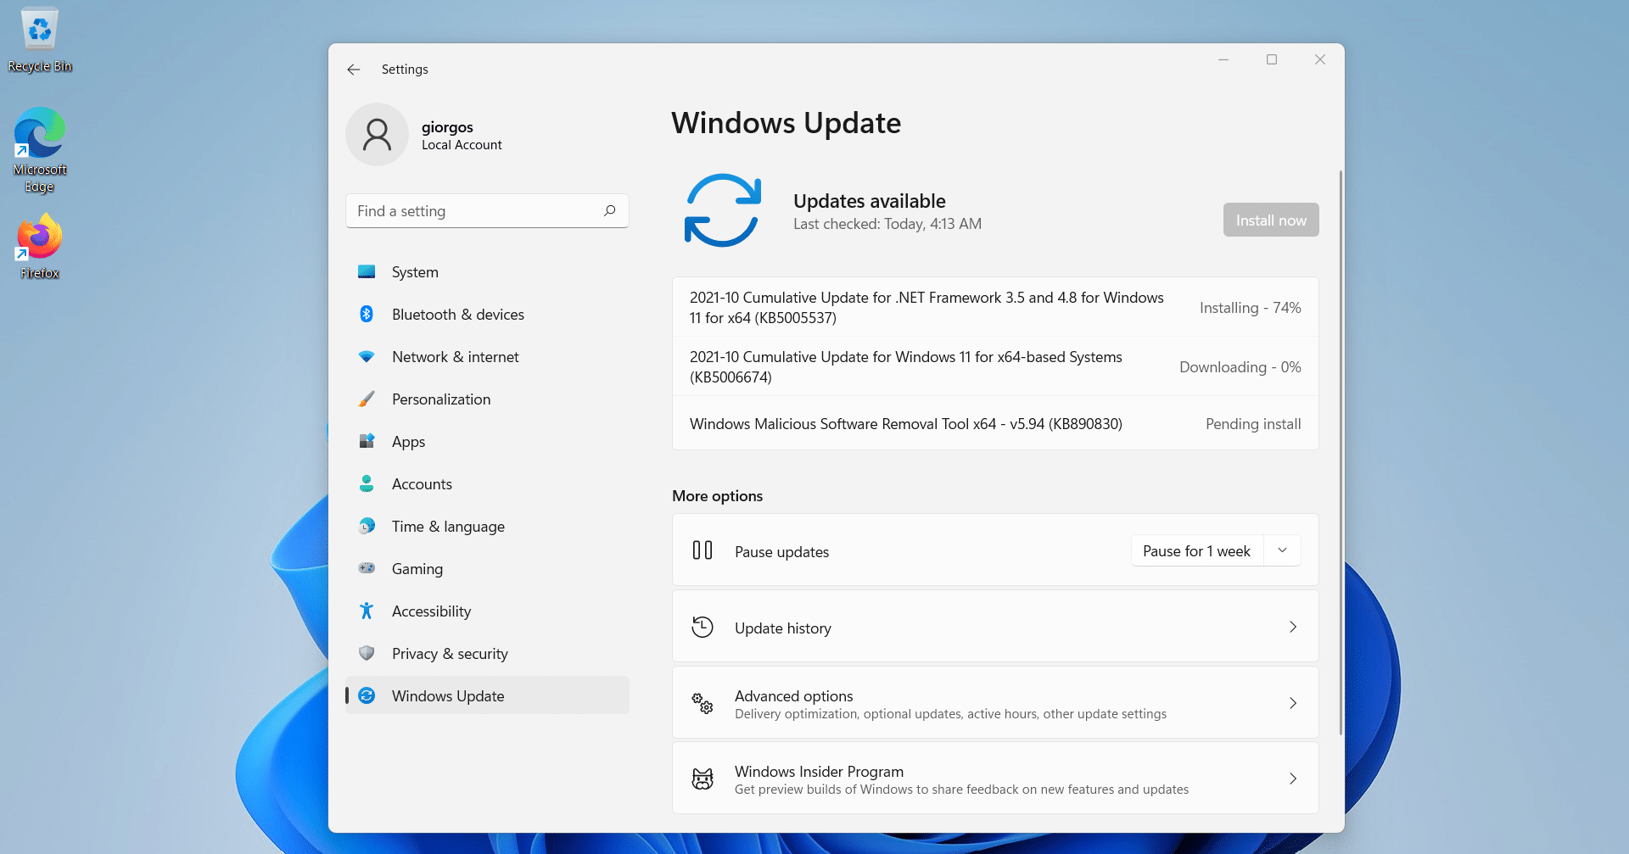Open Gaming settings
The width and height of the screenshot is (1629, 854).
tap(487, 569)
